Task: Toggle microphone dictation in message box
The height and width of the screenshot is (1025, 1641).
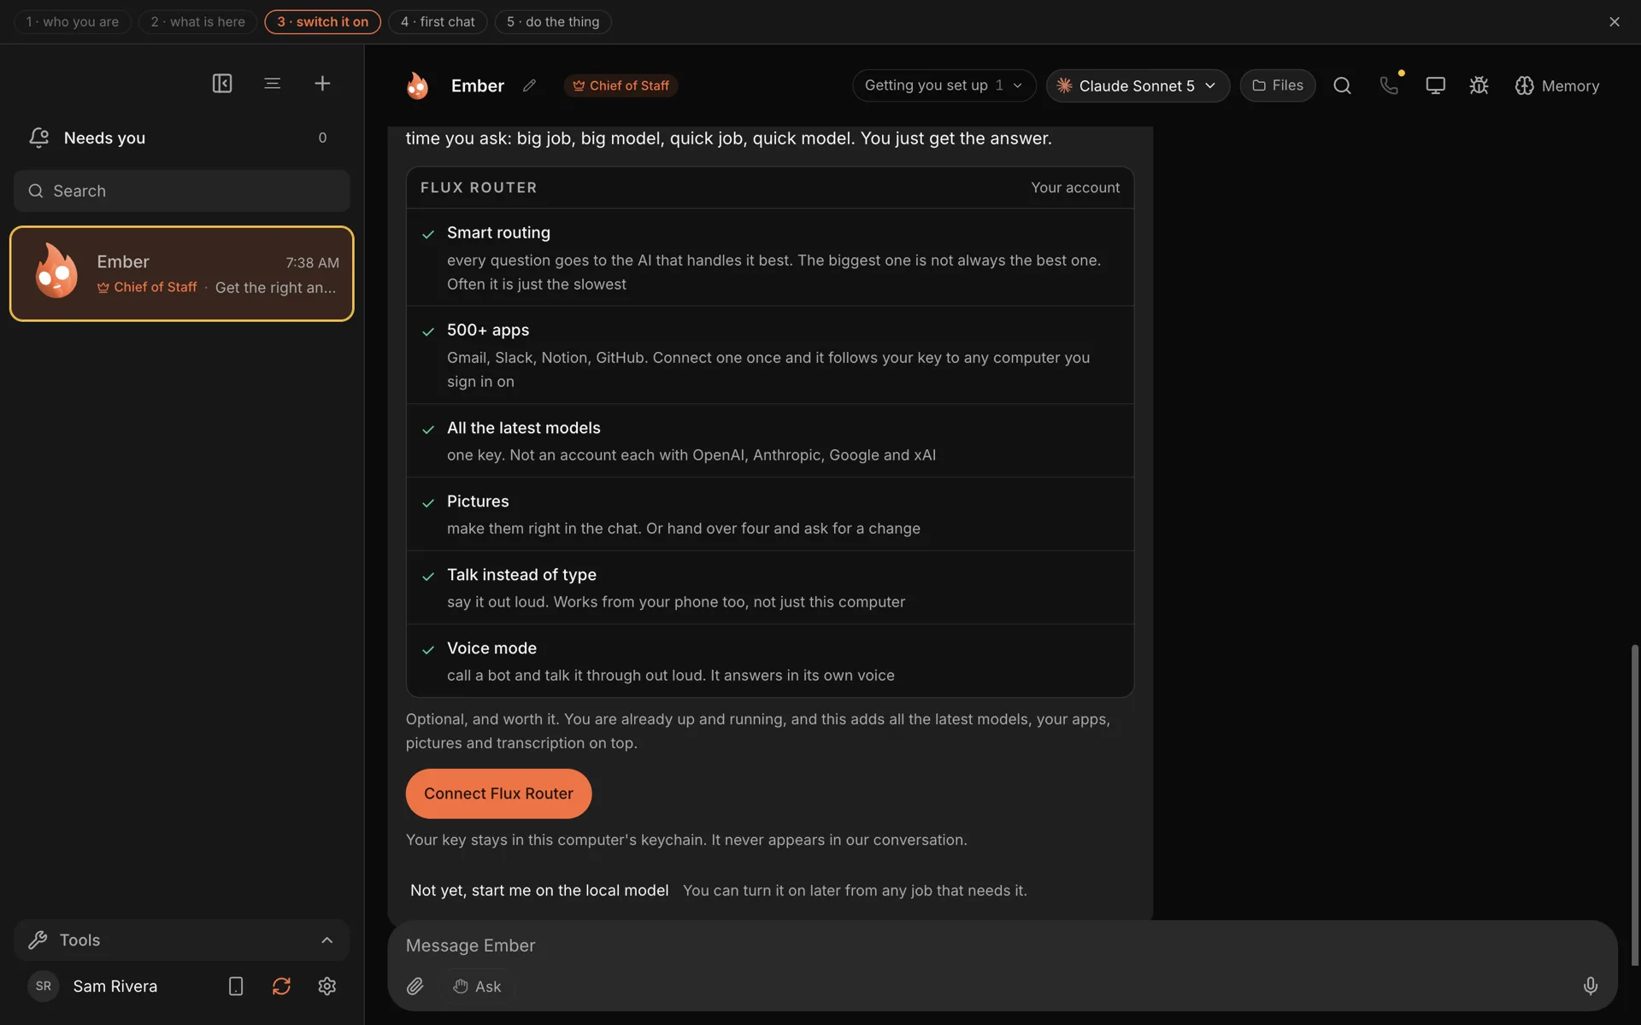Action: pyautogui.click(x=1590, y=986)
